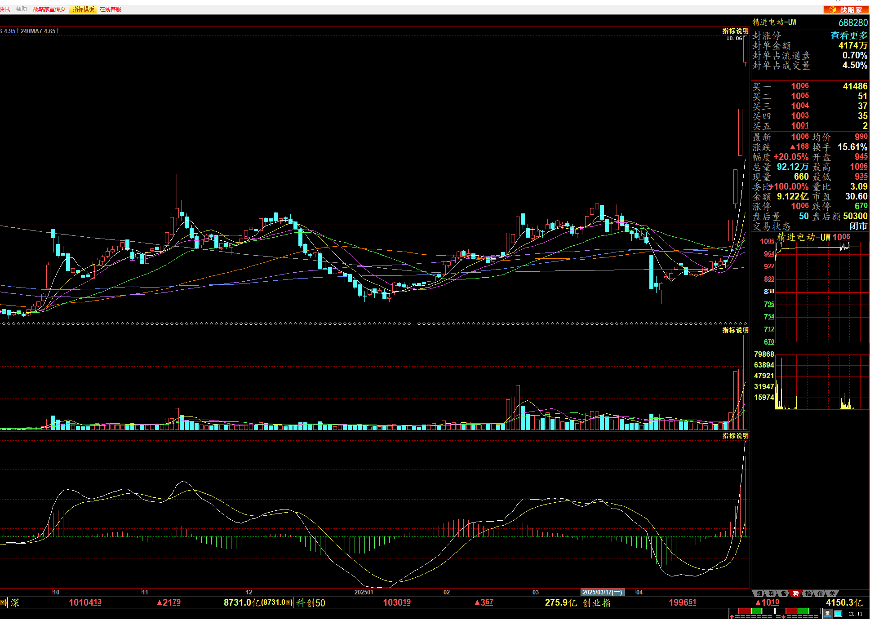Click the 202501 label on time axis
This screenshot has width=870, height=620.
click(364, 593)
